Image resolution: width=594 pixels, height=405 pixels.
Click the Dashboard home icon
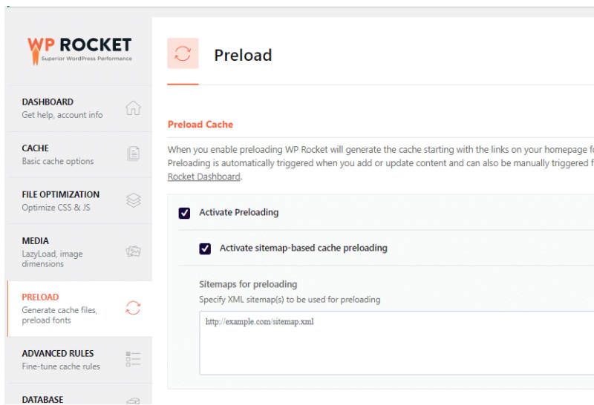[x=133, y=108]
